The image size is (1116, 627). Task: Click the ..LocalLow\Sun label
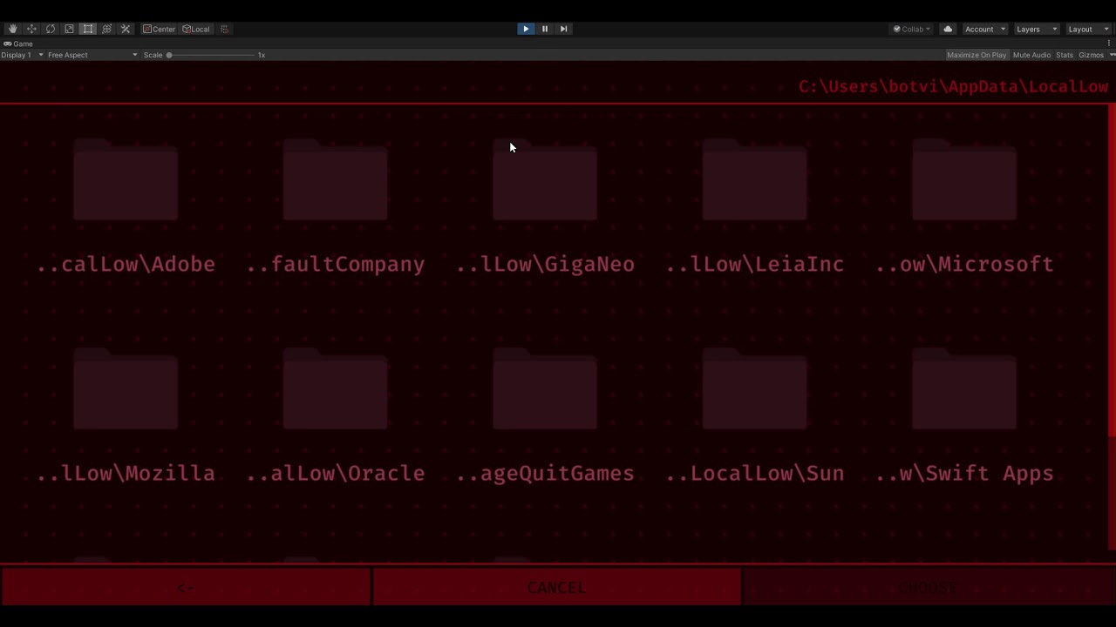(754, 473)
